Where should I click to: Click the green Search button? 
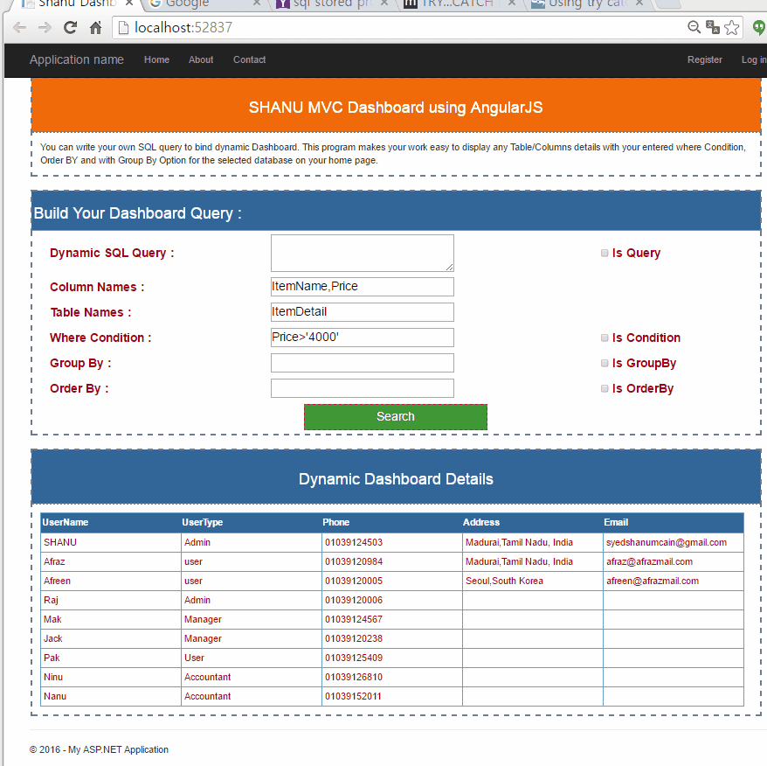point(395,417)
